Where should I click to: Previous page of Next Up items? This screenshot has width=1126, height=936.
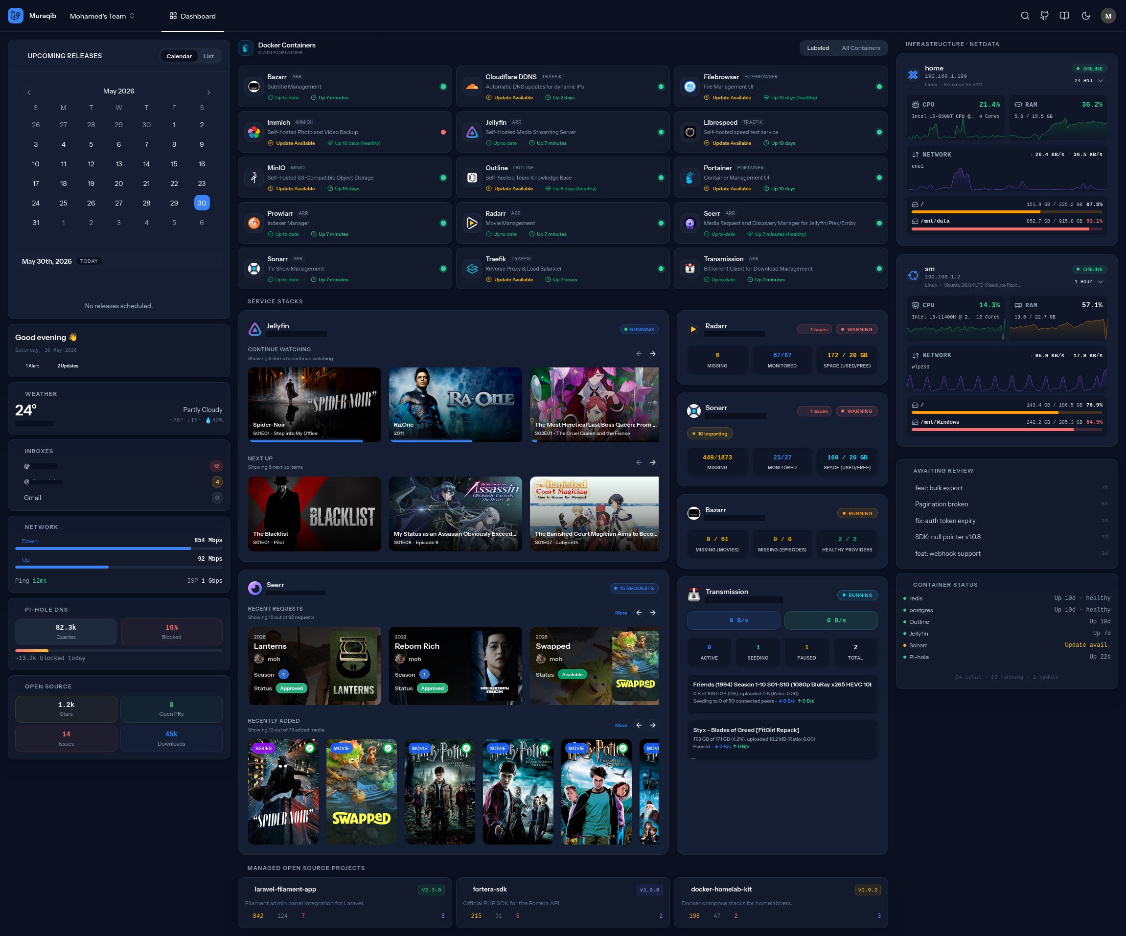[x=639, y=462]
